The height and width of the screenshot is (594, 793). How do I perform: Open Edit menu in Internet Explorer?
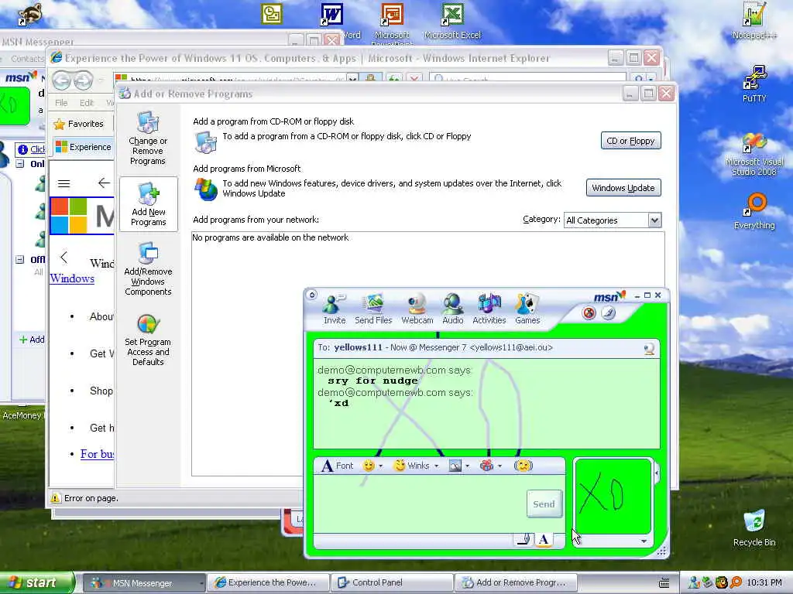coord(87,103)
